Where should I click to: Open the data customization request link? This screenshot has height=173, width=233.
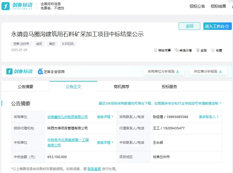click(x=160, y=103)
